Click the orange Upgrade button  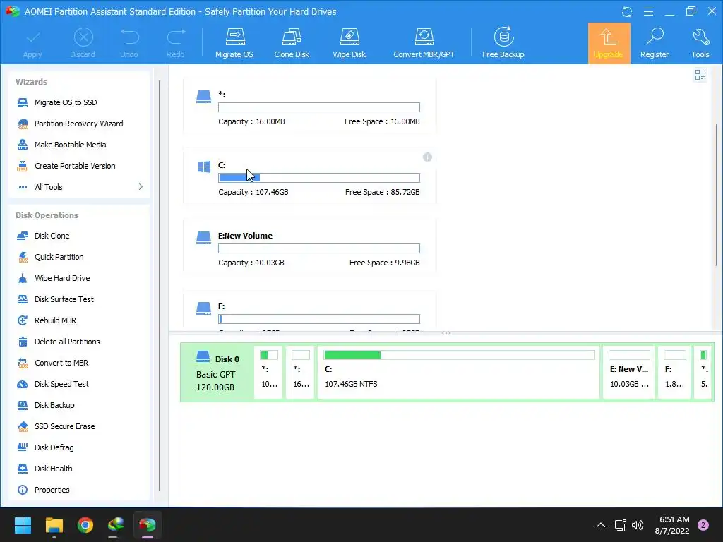pos(609,43)
